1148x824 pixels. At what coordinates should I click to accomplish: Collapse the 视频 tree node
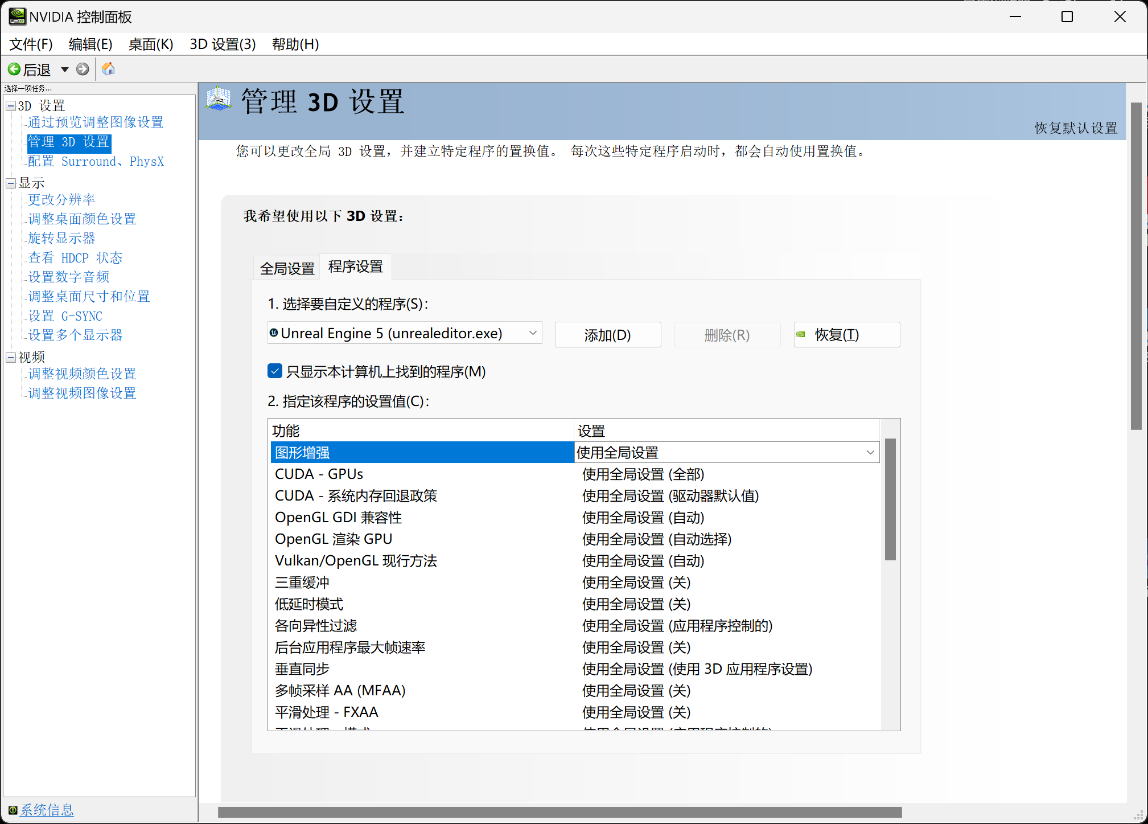point(10,358)
